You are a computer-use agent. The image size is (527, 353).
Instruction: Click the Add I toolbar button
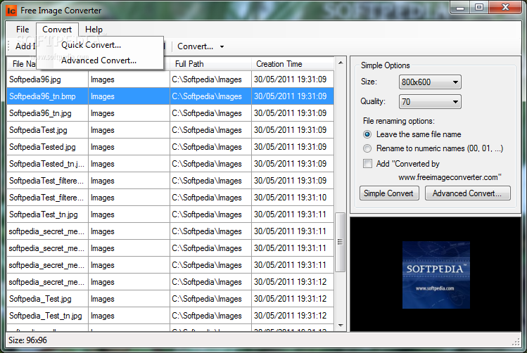click(x=25, y=46)
